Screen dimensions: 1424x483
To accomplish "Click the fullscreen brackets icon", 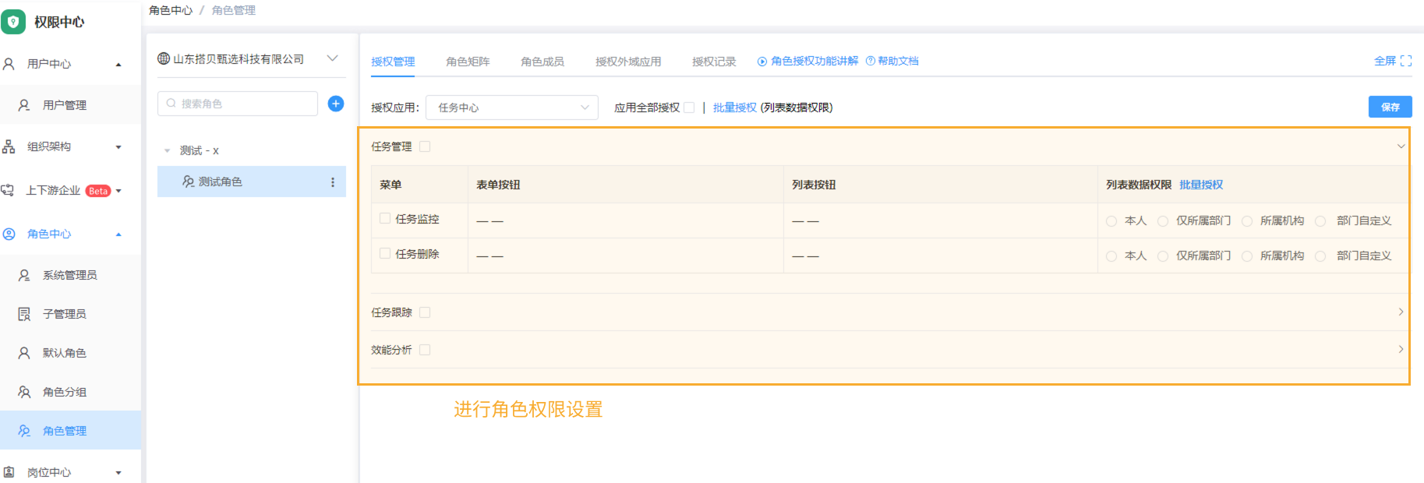I will [x=1406, y=61].
